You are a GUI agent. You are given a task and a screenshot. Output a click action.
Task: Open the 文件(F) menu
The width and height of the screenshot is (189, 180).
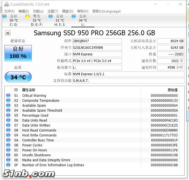[9, 11]
